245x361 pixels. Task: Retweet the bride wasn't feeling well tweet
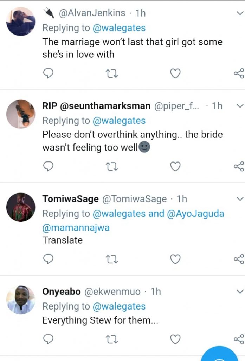coord(112,166)
